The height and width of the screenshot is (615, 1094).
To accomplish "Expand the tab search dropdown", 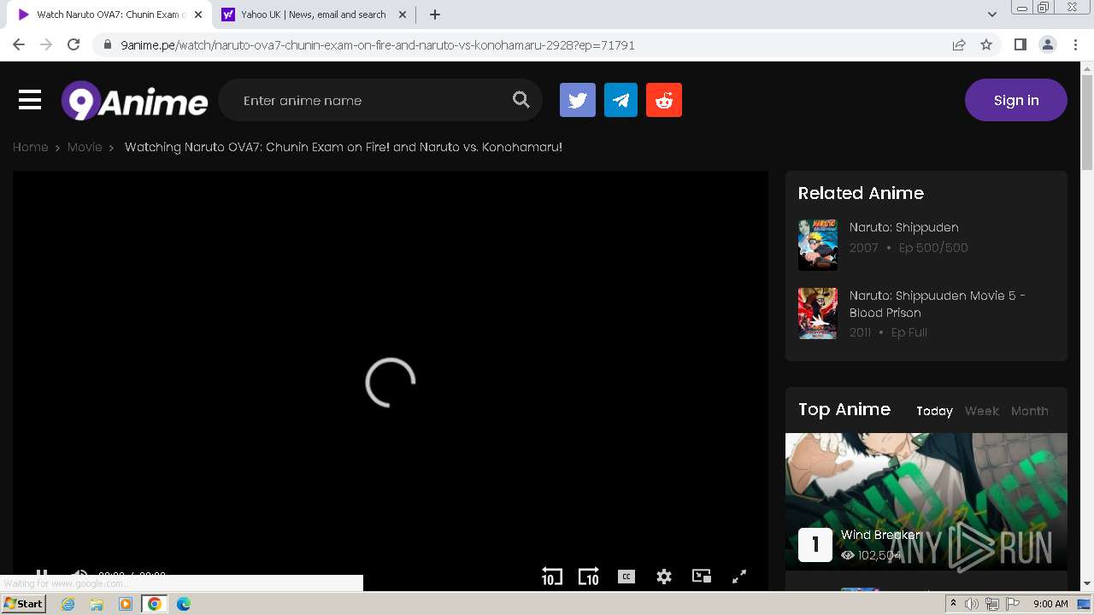I will point(992,15).
